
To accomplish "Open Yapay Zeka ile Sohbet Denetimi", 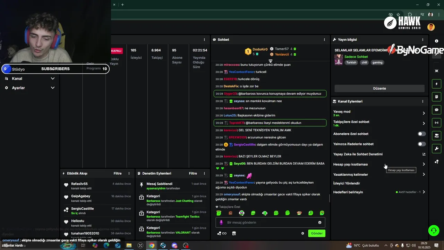I will coord(358,154).
